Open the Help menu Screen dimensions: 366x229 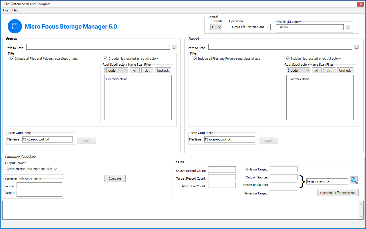[16, 10]
